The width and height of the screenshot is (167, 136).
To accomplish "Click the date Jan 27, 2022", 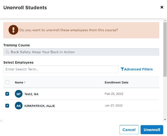I will (114, 106).
